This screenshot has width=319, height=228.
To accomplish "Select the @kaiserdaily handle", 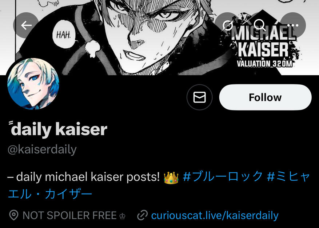I will point(42,150).
